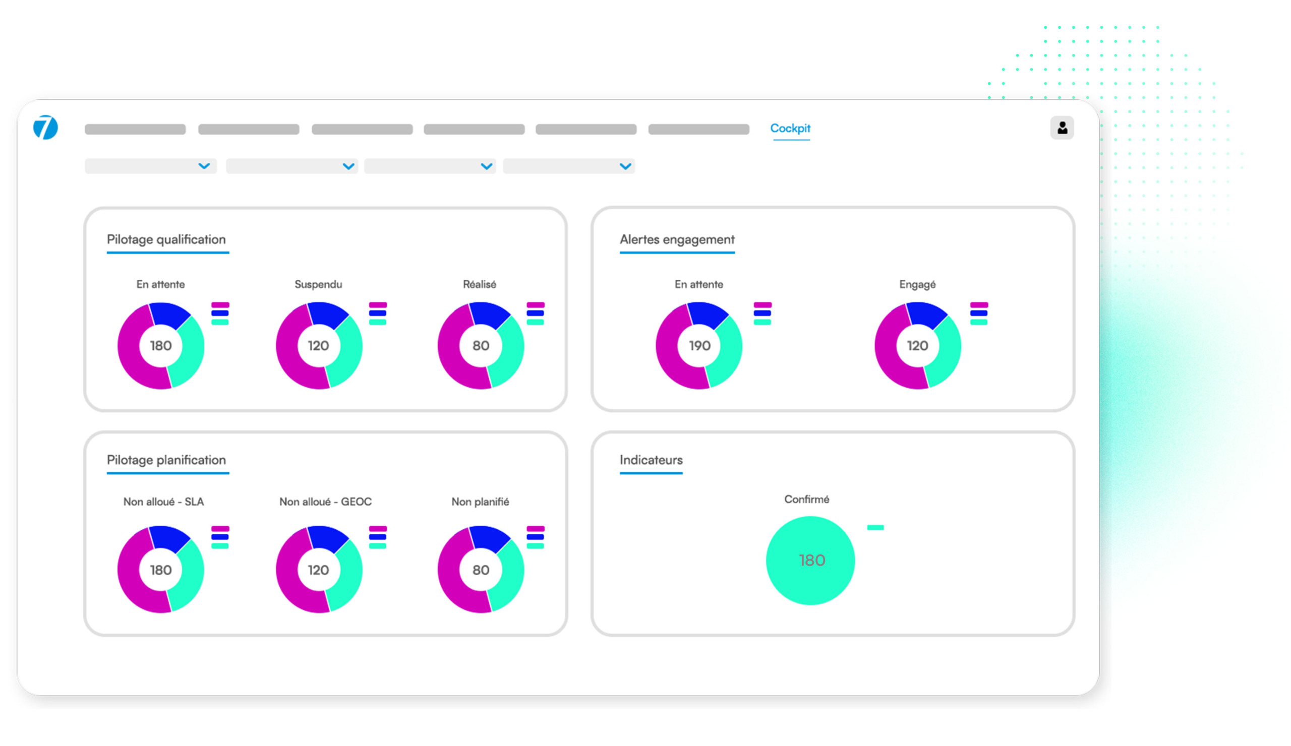
Task: Click the Confirmé label
Action: (806, 499)
